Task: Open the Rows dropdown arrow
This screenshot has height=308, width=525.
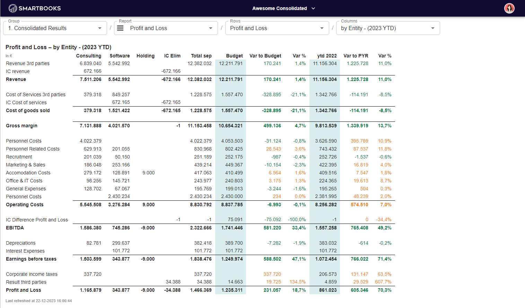Action: [x=322, y=28]
